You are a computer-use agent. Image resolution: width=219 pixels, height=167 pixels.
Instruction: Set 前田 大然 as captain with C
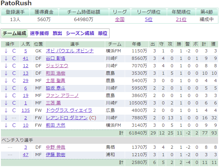pos(14,125)
